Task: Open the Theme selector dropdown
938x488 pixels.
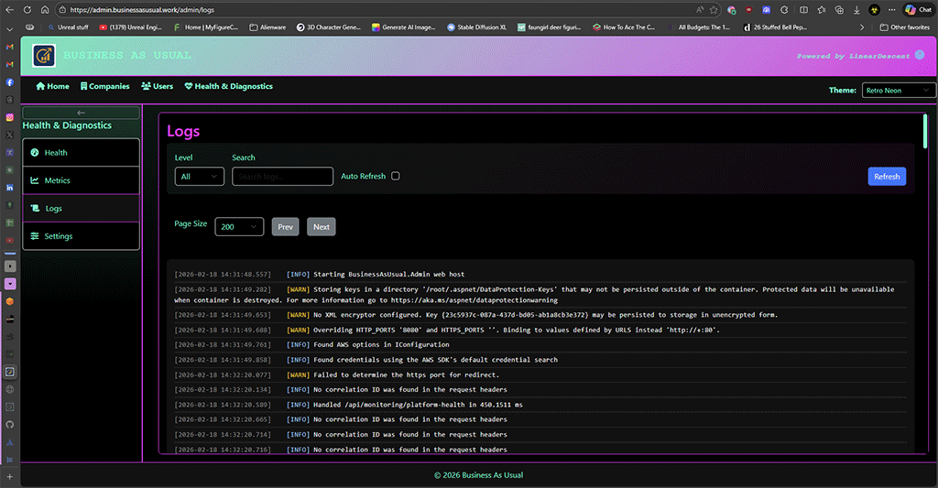Action: tap(898, 91)
